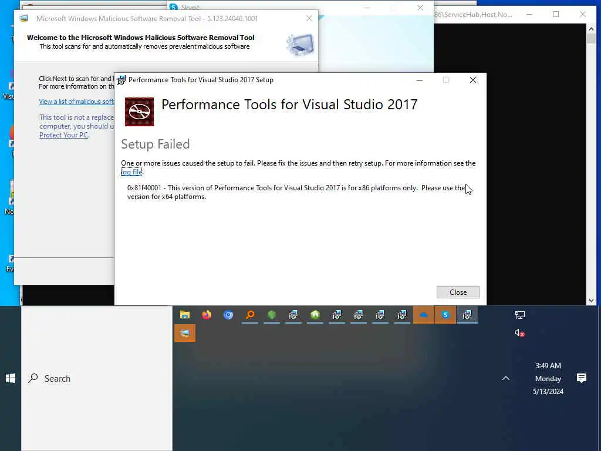Minimize the Skype window
The image size is (601, 451).
[367, 7]
